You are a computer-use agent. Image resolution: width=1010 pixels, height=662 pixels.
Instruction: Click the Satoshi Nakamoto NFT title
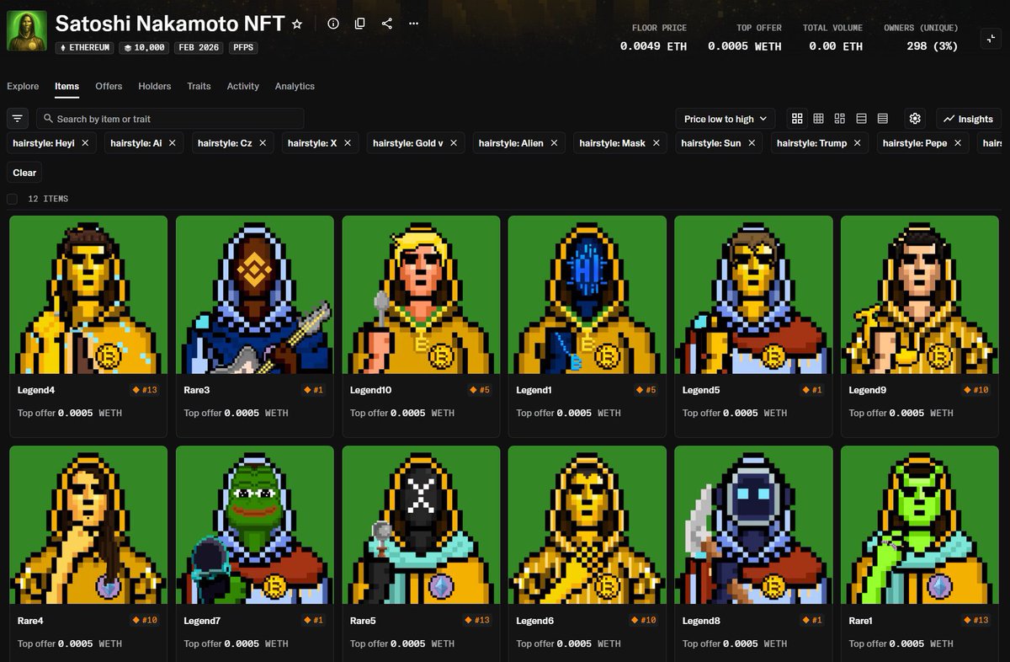click(170, 24)
